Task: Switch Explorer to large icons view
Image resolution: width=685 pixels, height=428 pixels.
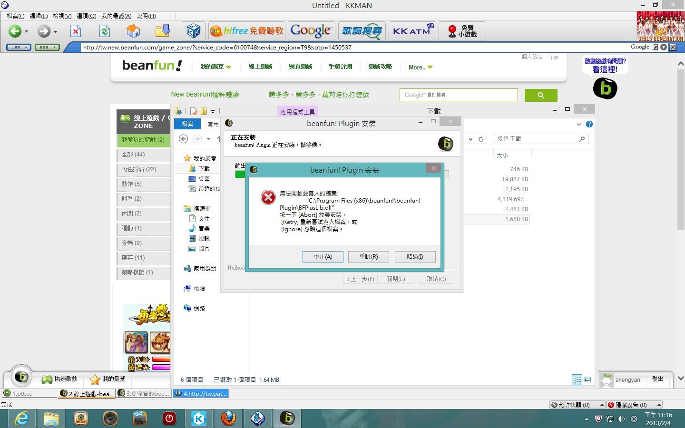Action: pos(587,379)
